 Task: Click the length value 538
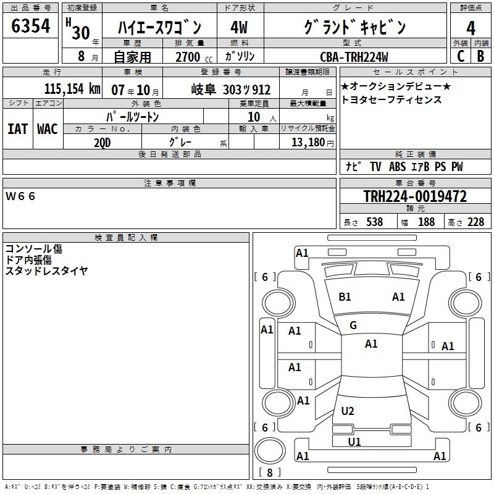click(375, 222)
